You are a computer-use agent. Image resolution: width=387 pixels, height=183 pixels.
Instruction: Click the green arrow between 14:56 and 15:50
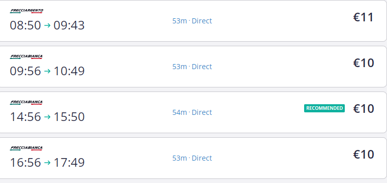[47, 117]
